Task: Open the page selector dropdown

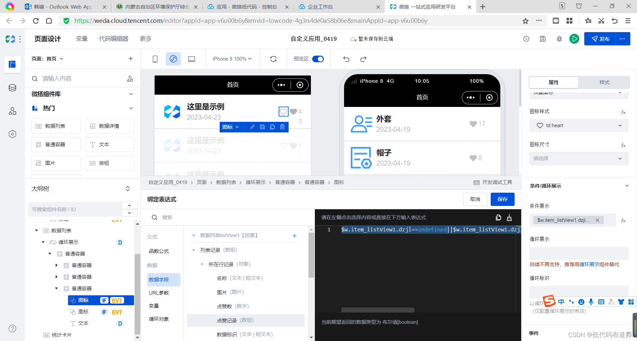Action: click(x=47, y=59)
